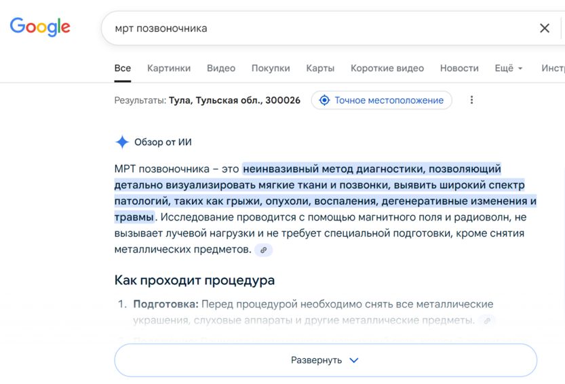
Task: Open the Новости tab
Action: (x=459, y=69)
